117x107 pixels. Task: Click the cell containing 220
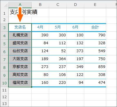[x=58, y=83]
